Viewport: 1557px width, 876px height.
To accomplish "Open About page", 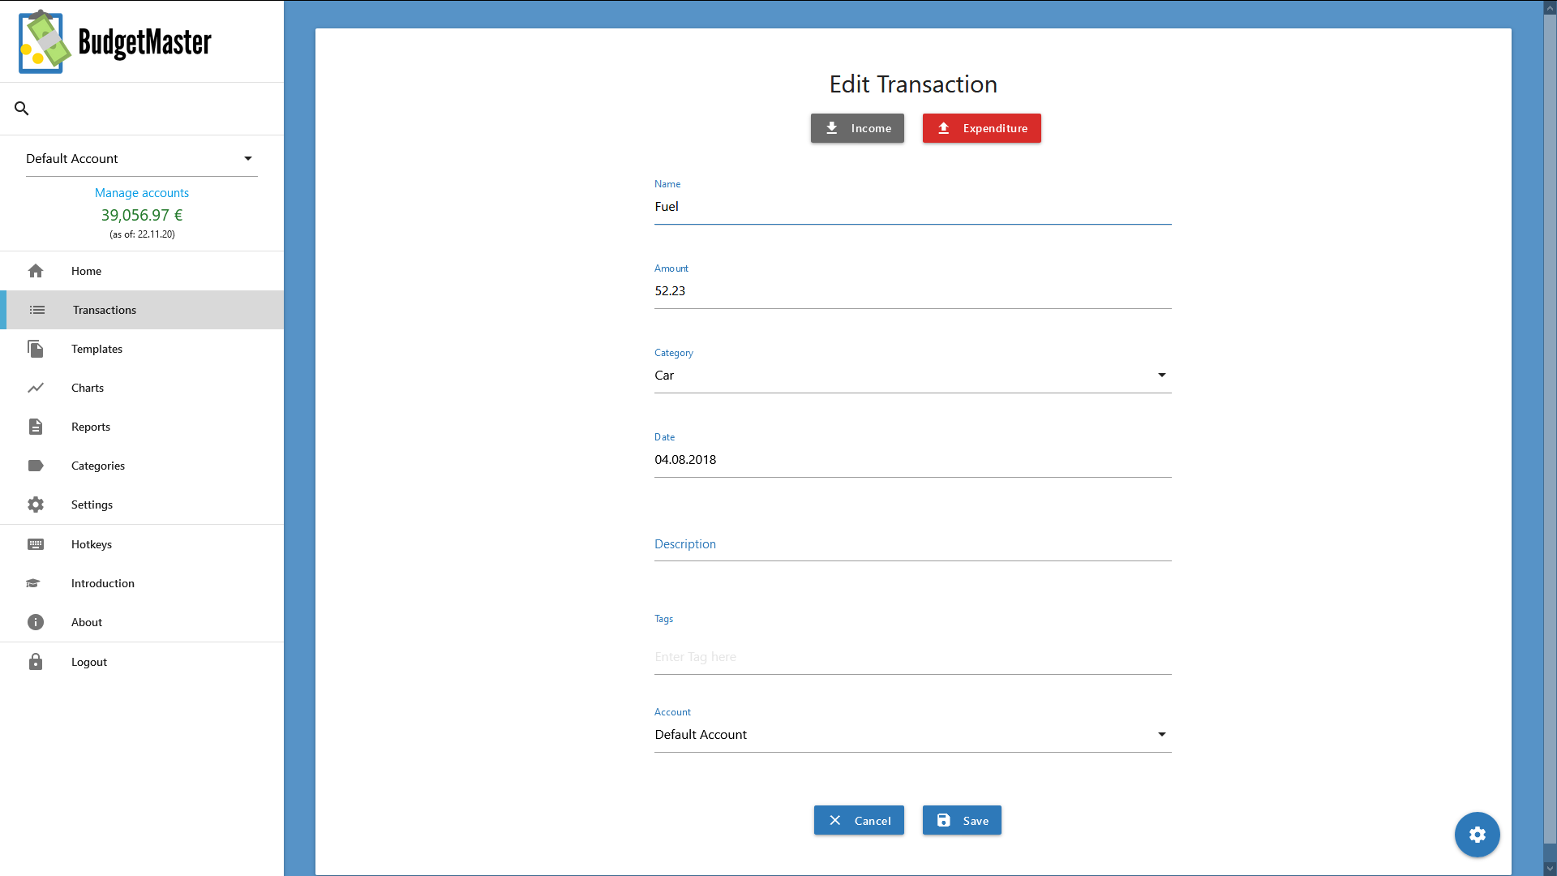I will point(142,622).
